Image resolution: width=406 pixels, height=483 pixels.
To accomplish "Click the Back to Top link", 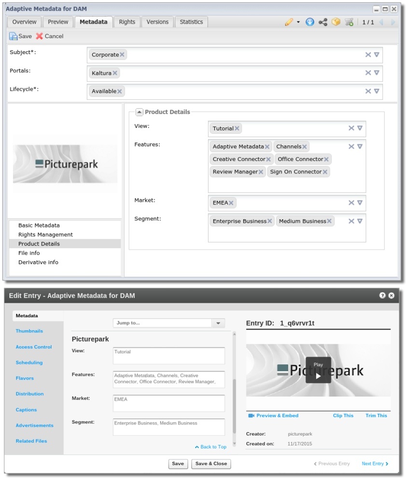I will coord(211,447).
